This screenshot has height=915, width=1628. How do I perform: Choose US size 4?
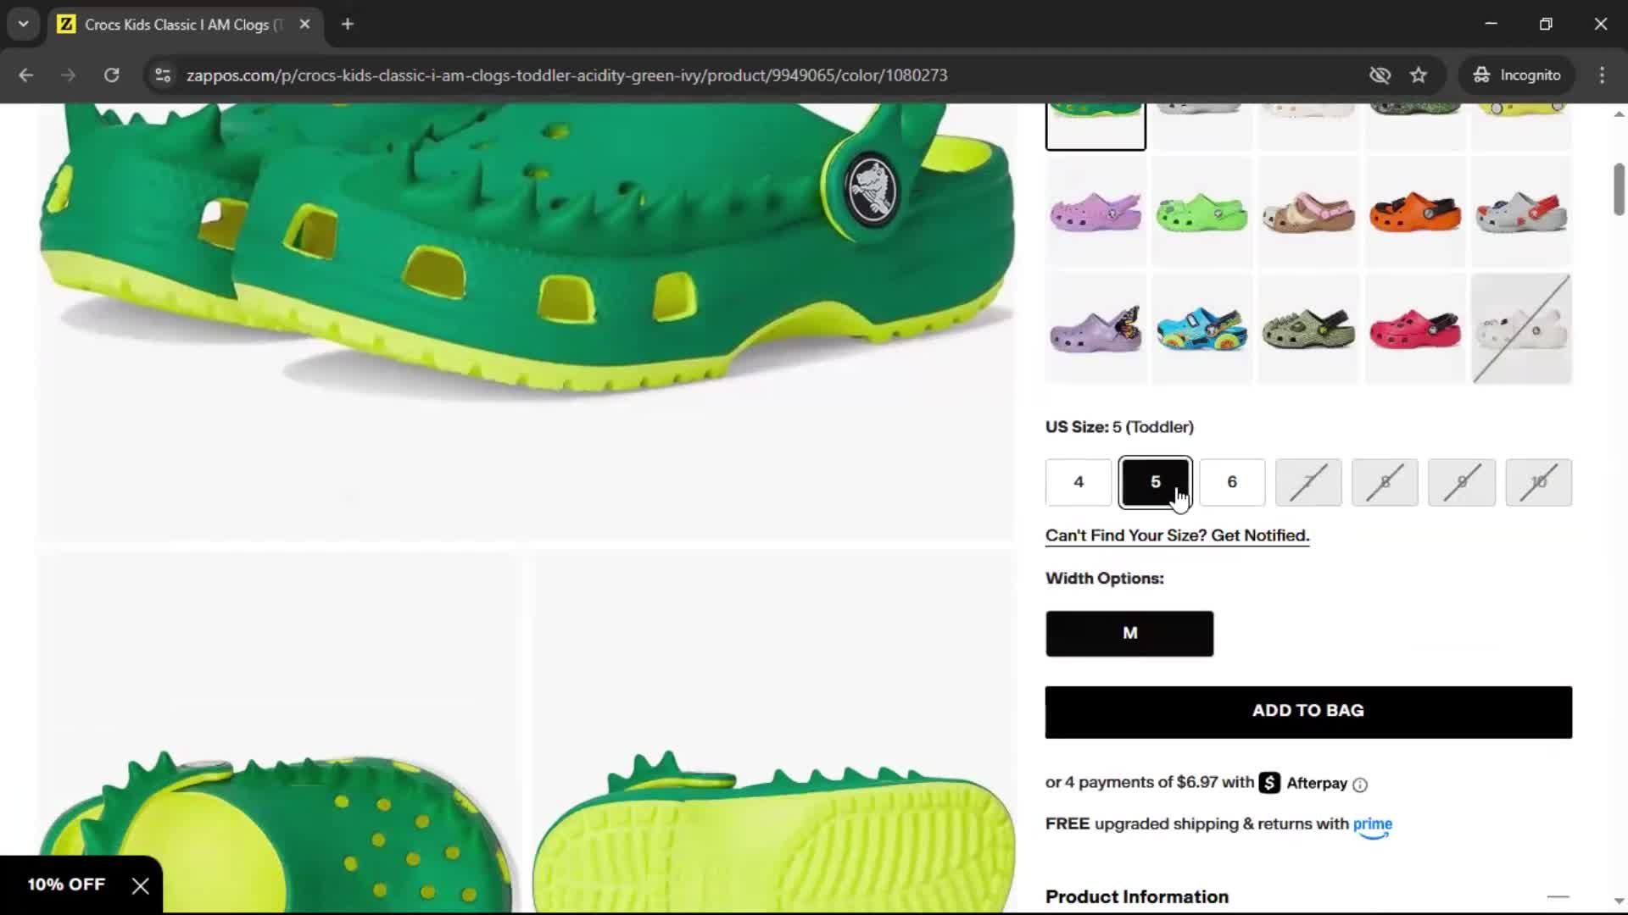point(1079,482)
